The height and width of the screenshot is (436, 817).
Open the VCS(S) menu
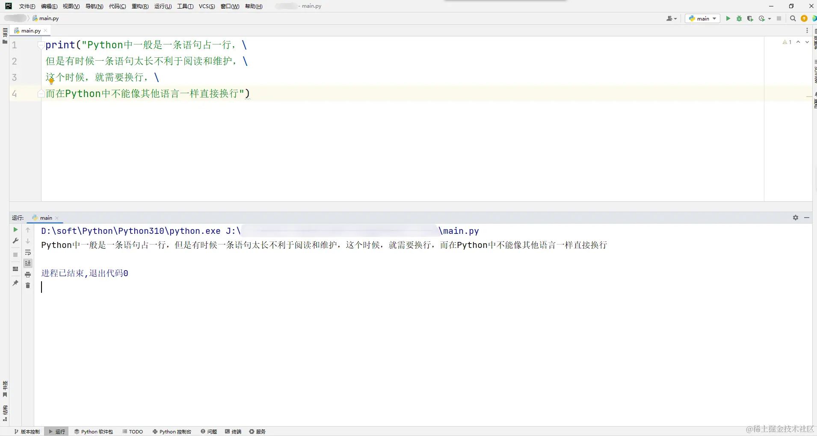pos(207,6)
